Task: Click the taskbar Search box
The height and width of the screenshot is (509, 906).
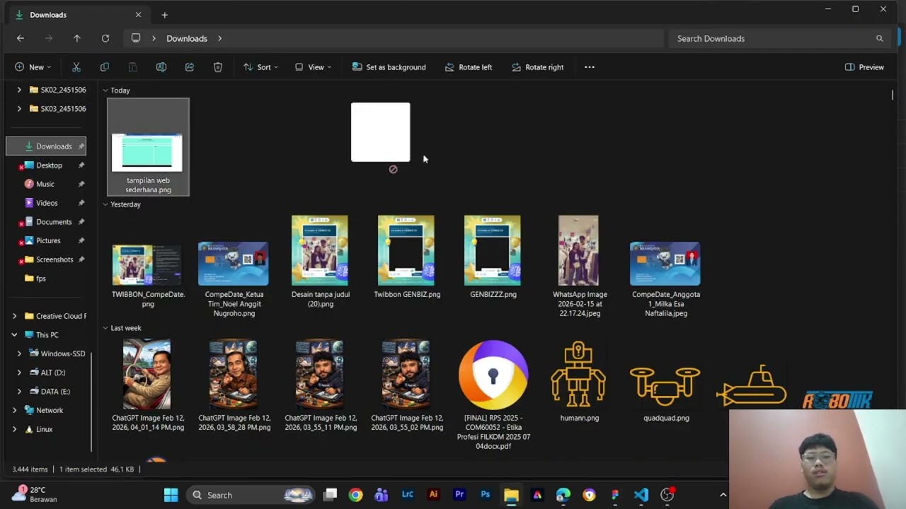Action: click(251, 495)
